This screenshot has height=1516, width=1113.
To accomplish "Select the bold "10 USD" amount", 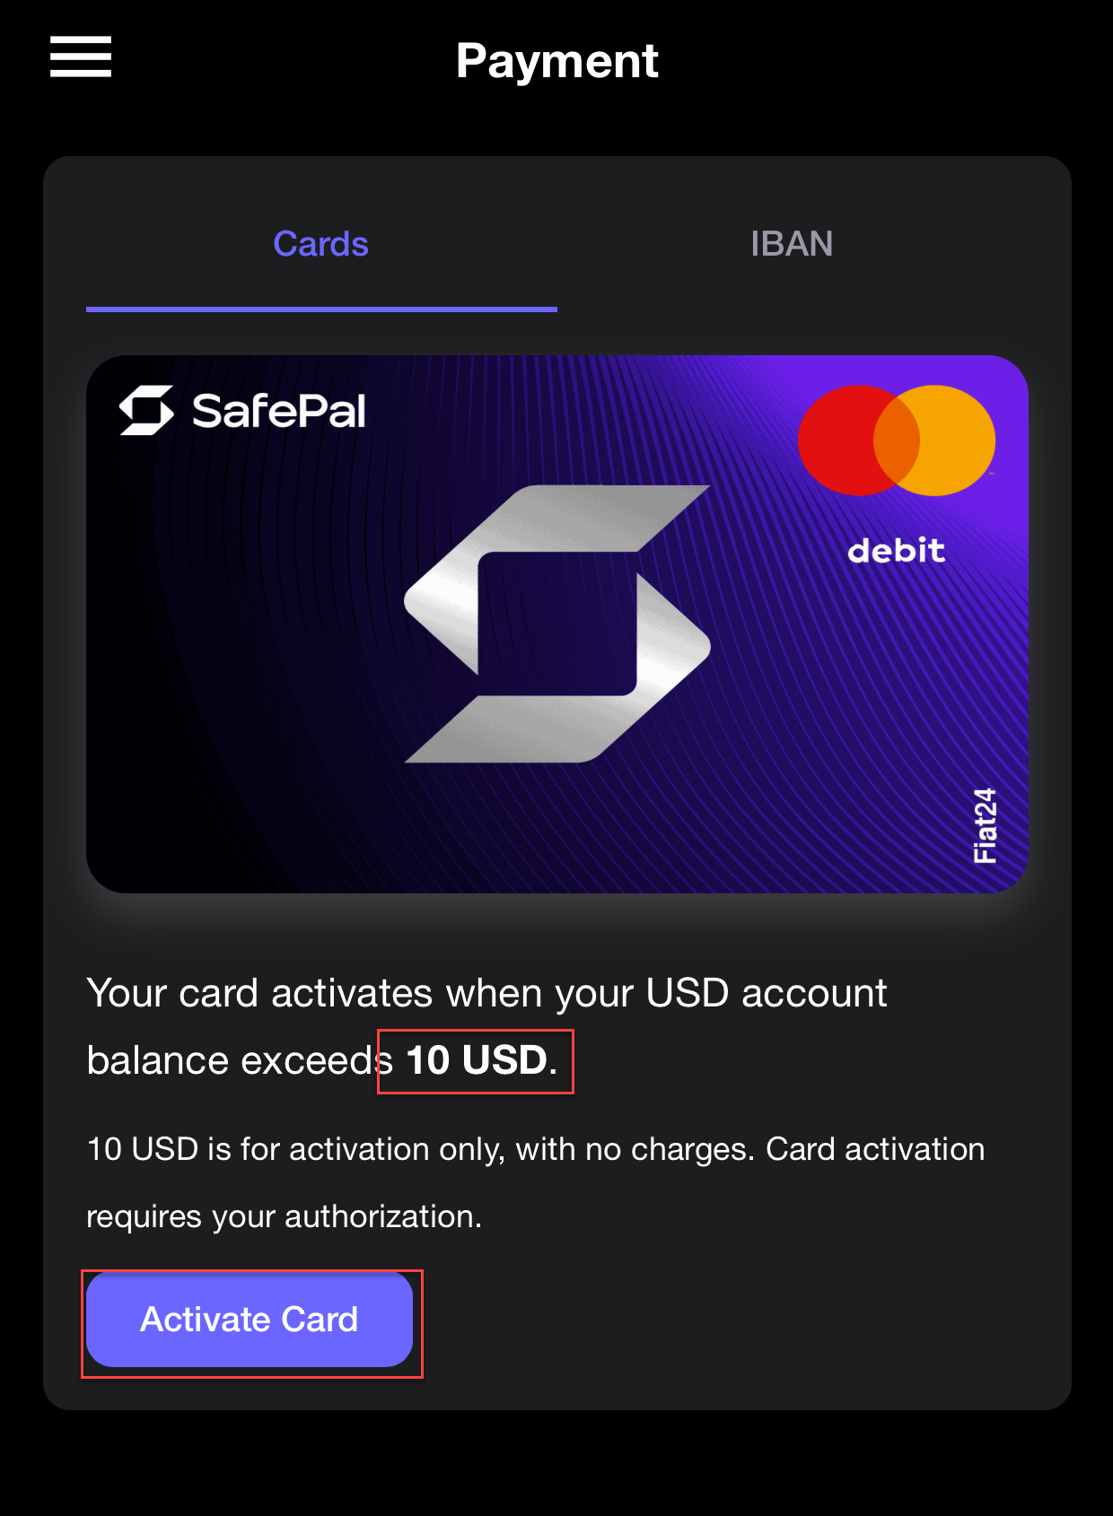I will coord(477,1060).
